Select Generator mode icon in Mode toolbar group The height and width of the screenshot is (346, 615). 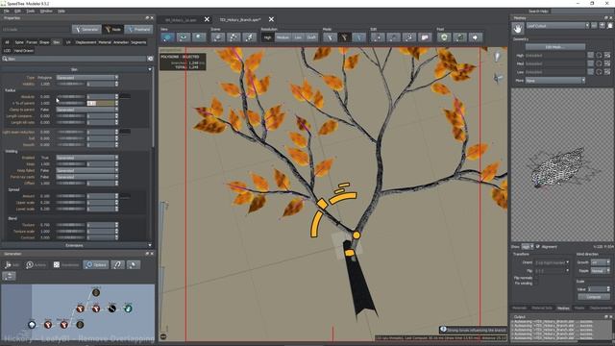(x=330, y=37)
